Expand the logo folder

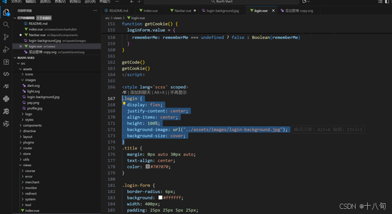[22, 114]
